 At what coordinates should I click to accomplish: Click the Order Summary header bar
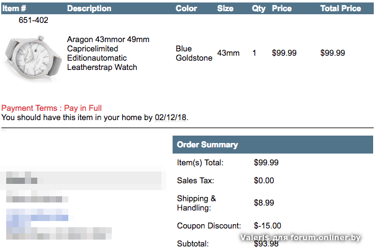(273, 145)
